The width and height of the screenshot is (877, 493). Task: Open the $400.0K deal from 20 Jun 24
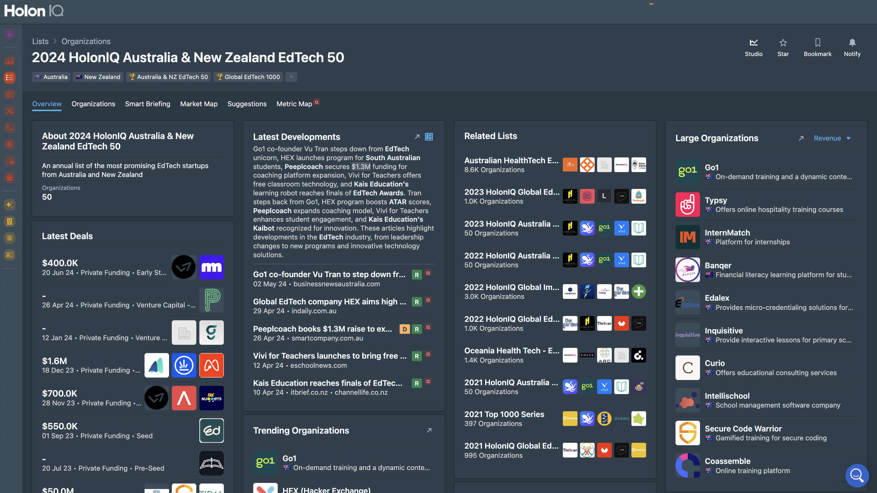coord(133,267)
